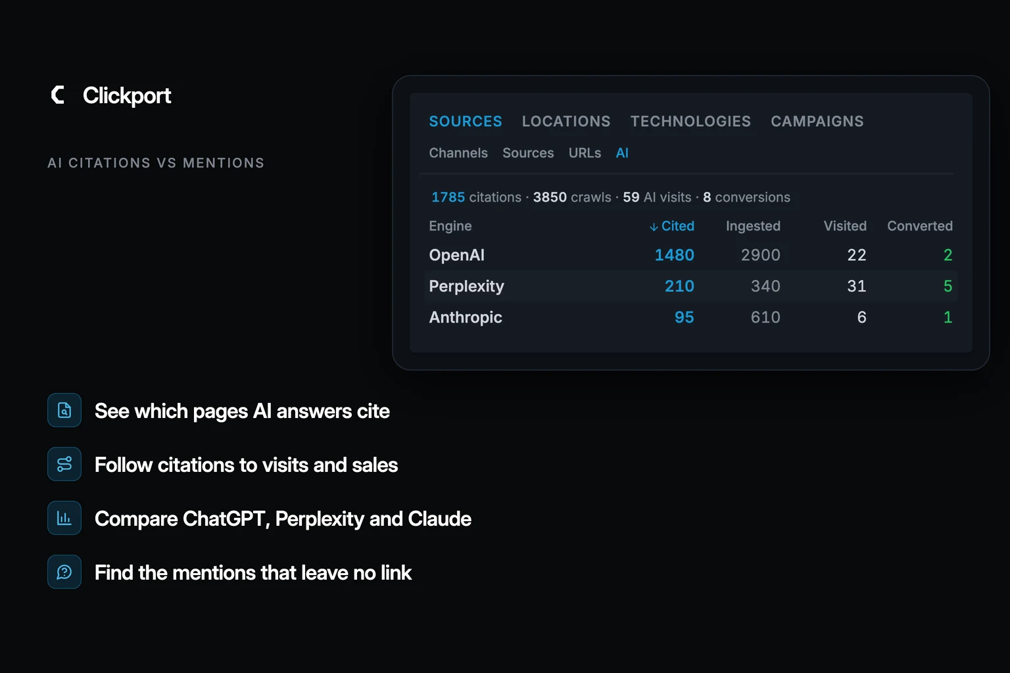Click Anthropic's ingested value 610
This screenshot has height=673, width=1010.
pos(765,317)
